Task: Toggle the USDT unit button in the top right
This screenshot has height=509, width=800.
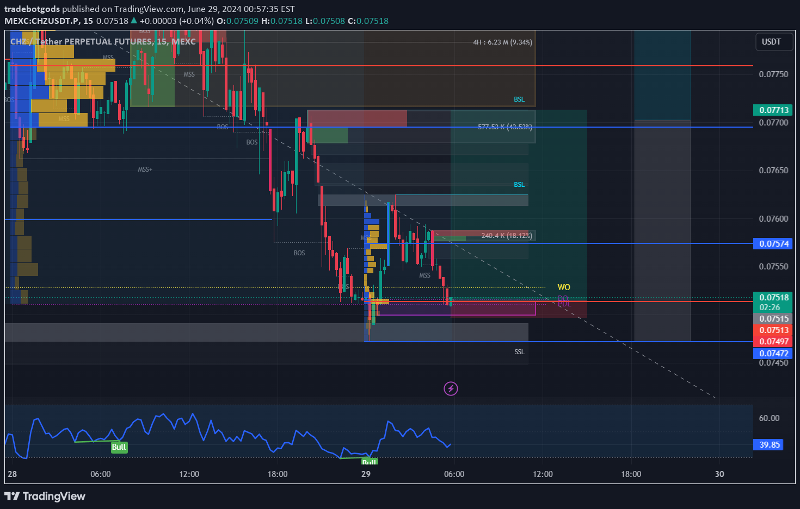Action: (773, 41)
